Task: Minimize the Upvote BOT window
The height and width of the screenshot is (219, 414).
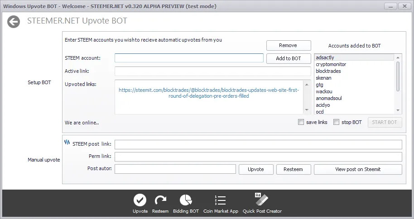Action: [x=390, y=6]
